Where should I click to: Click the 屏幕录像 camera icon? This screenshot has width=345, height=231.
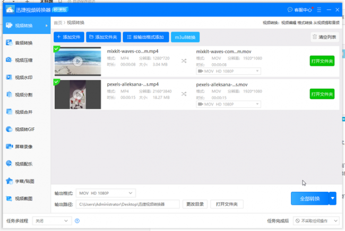9,147
